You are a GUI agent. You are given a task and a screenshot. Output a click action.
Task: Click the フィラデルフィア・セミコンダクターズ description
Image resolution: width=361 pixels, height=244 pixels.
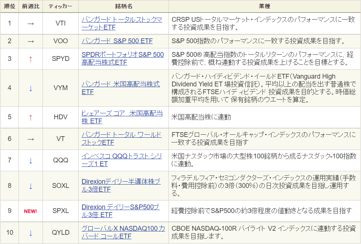point(264,186)
